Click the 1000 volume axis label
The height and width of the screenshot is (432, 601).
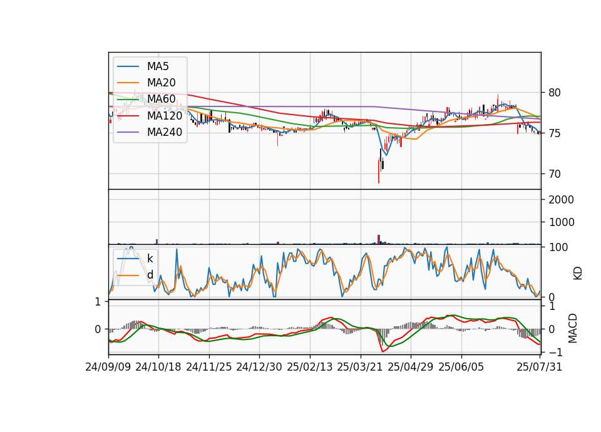pos(561,222)
